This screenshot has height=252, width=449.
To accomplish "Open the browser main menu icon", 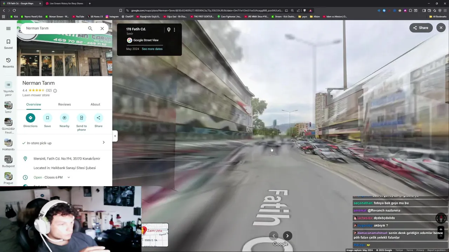I will pyautogui.click(x=445, y=10).
